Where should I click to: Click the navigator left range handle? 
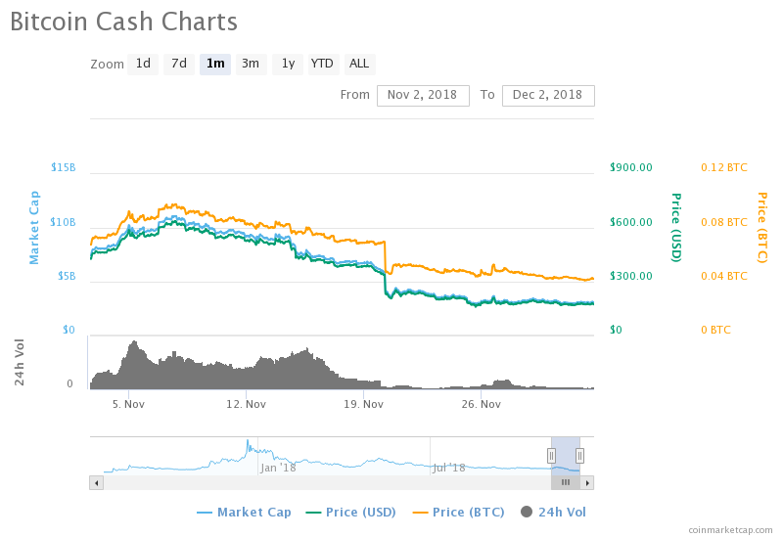pyautogui.click(x=551, y=455)
